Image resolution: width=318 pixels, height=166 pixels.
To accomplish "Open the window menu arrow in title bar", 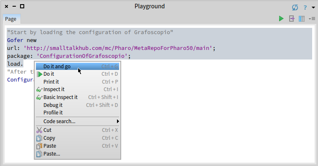I will coord(313,7).
